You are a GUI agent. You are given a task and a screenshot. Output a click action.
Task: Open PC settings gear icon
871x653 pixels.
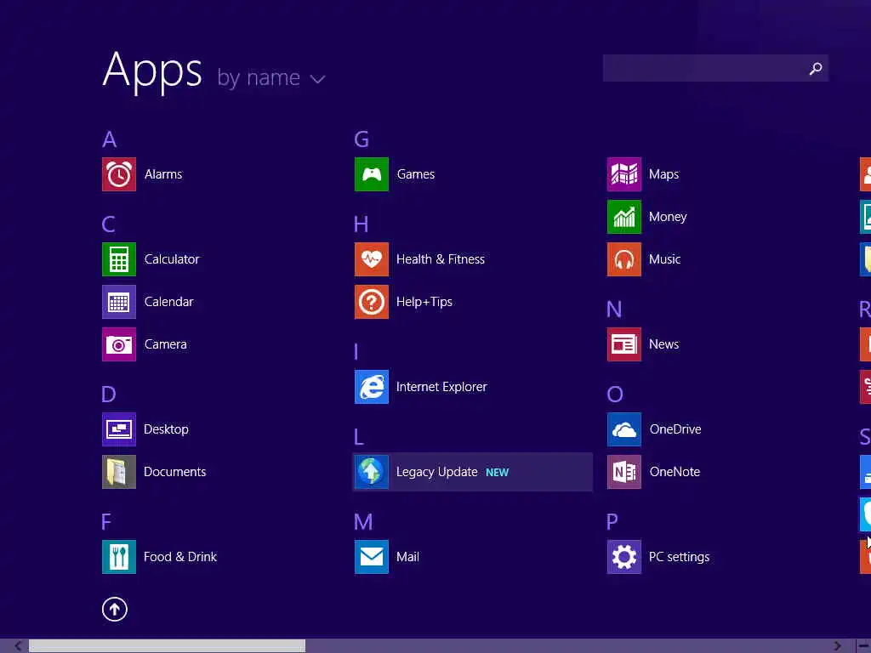pyautogui.click(x=624, y=557)
